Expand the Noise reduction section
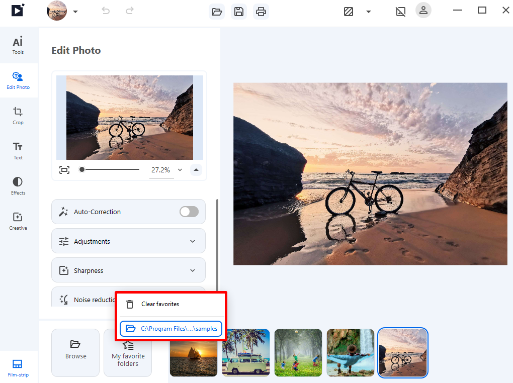This screenshot has width=513, height=383. 83,298
